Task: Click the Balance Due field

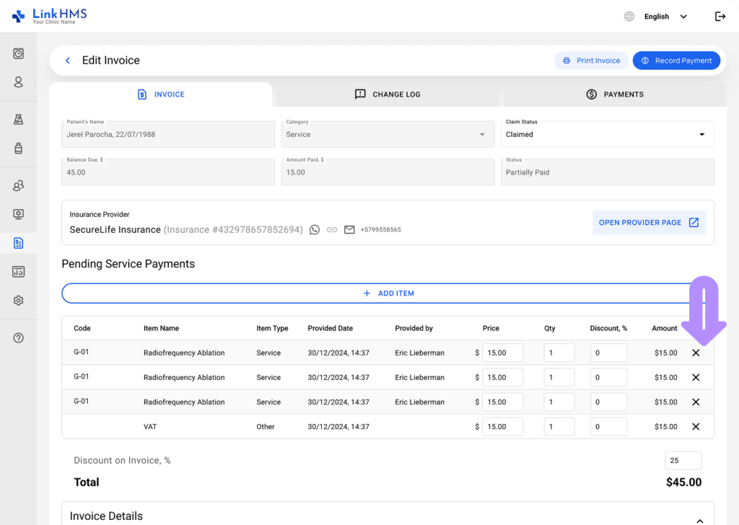Action: click(167, 172)
